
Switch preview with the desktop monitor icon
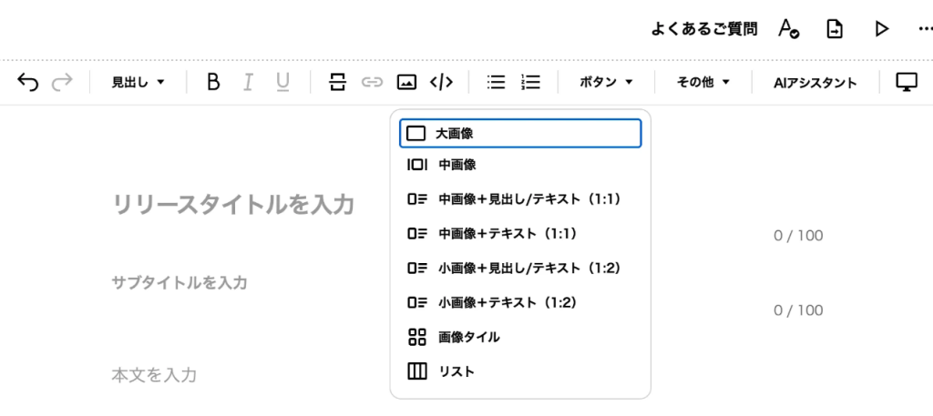[907, 82]
